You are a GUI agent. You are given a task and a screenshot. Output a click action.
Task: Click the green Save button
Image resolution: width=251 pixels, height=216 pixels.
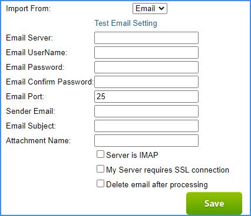click(214, 204)
